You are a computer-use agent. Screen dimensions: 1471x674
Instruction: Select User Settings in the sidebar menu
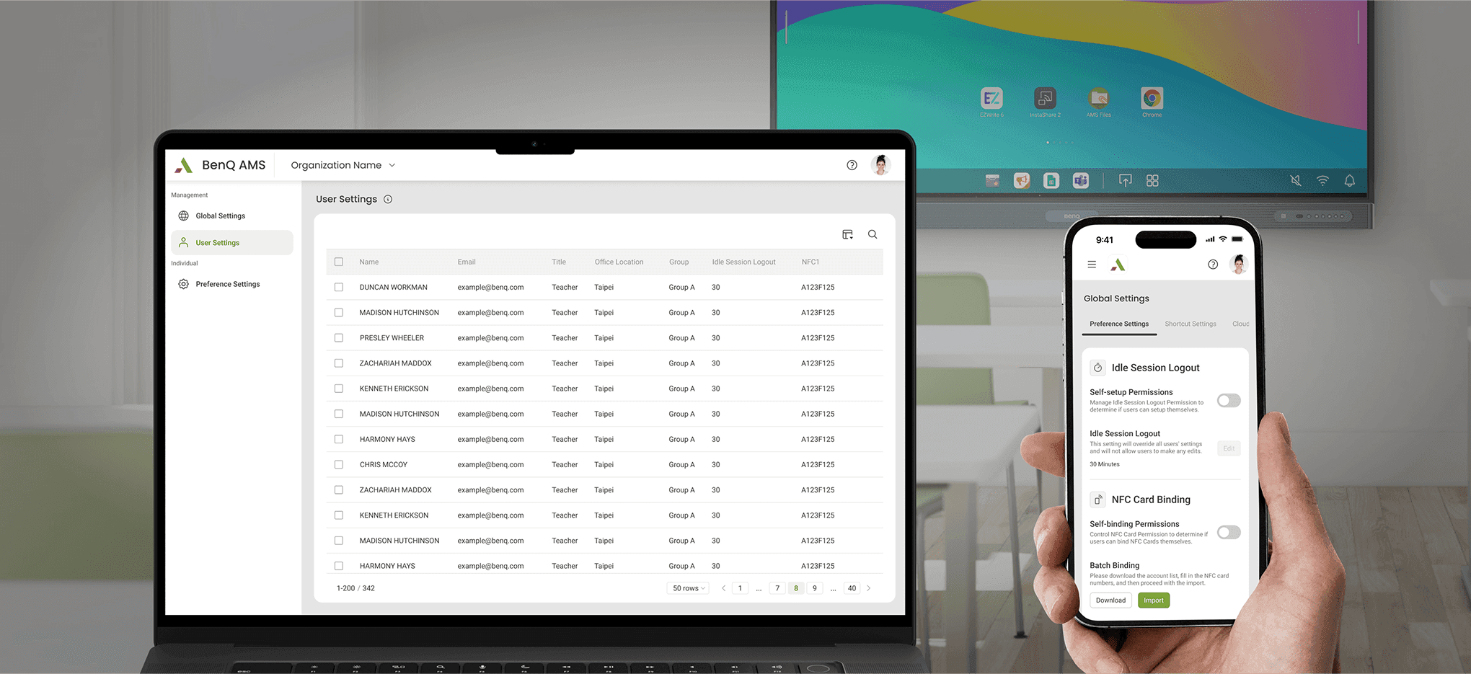[218, 242]
